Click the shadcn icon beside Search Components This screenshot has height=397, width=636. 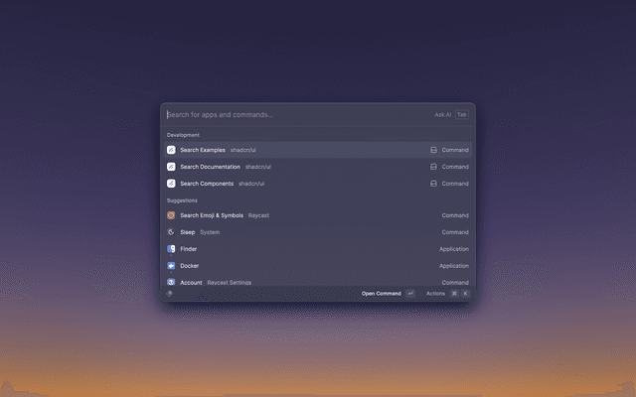click(171, 184)
